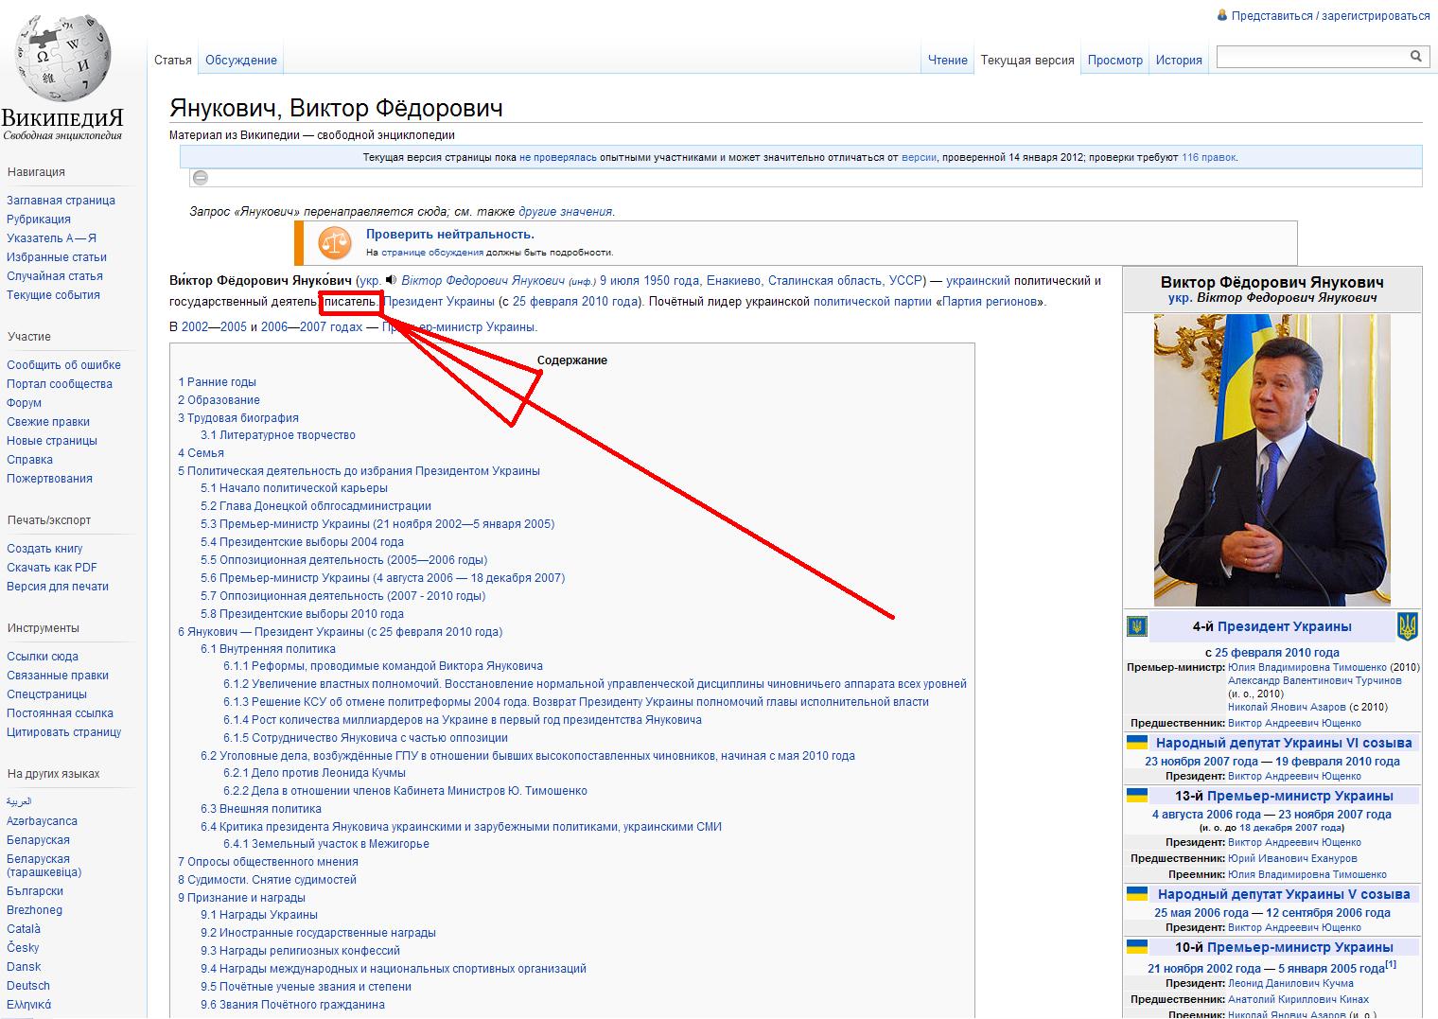Viewport: 1438px width, 1019px height.
Task: Open the 'Енакиево' birthplace link
Action: pyautogui.click(x=733, y=281)
